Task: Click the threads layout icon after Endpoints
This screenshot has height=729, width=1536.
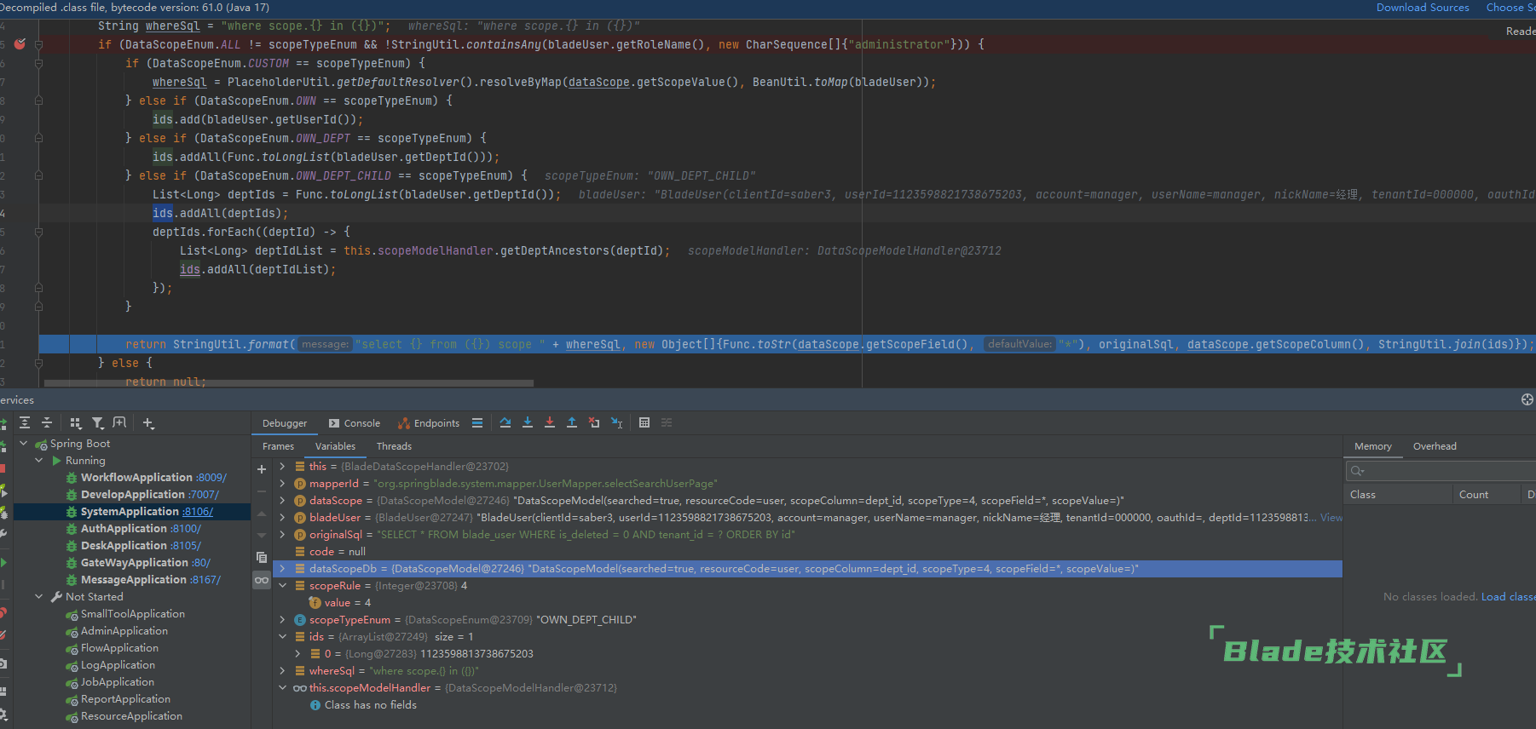Action: [477, 422]
